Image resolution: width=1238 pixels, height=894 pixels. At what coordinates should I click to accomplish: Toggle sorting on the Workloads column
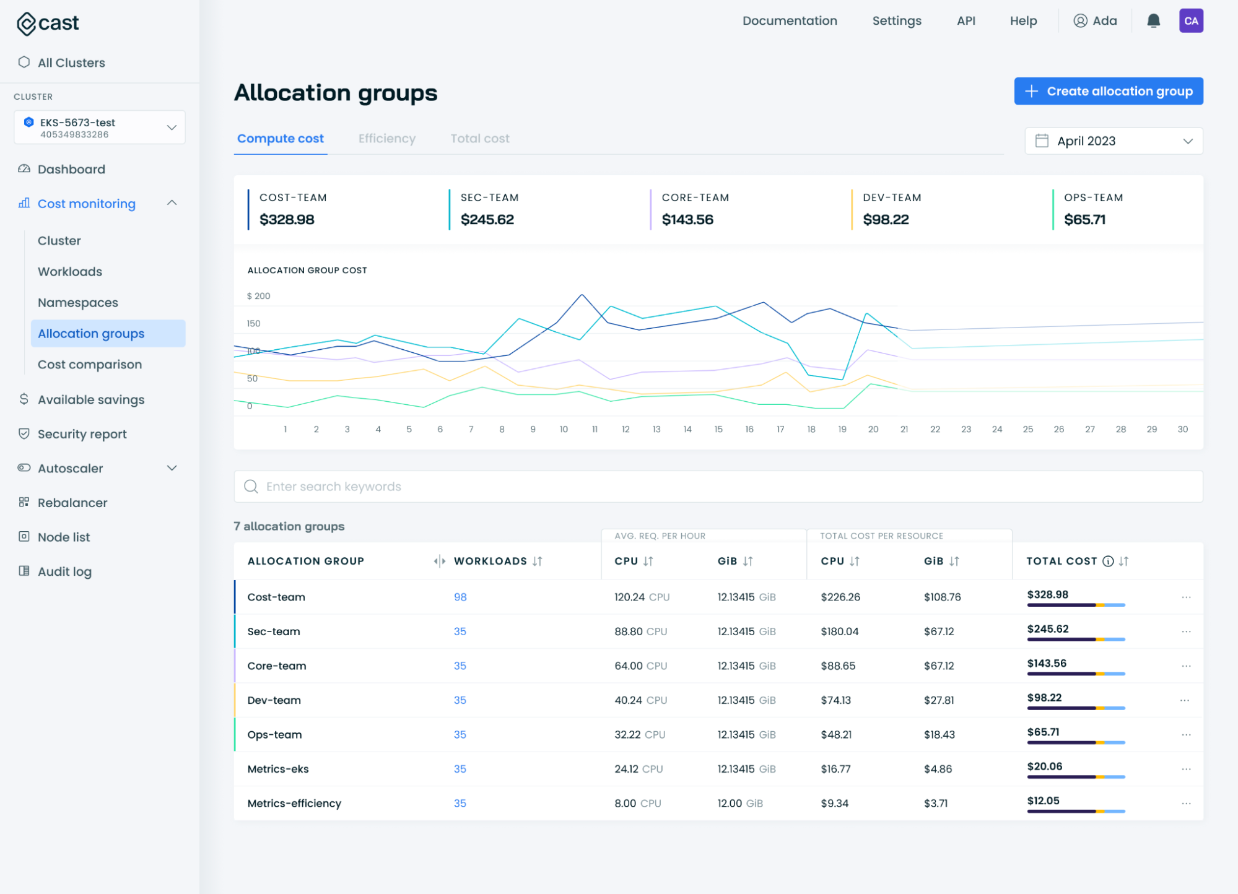click(x=538, y=561)
